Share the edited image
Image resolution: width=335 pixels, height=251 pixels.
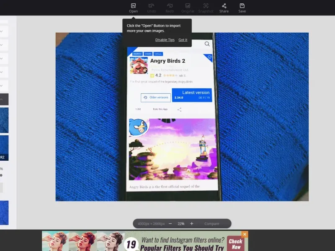(224, 8)
